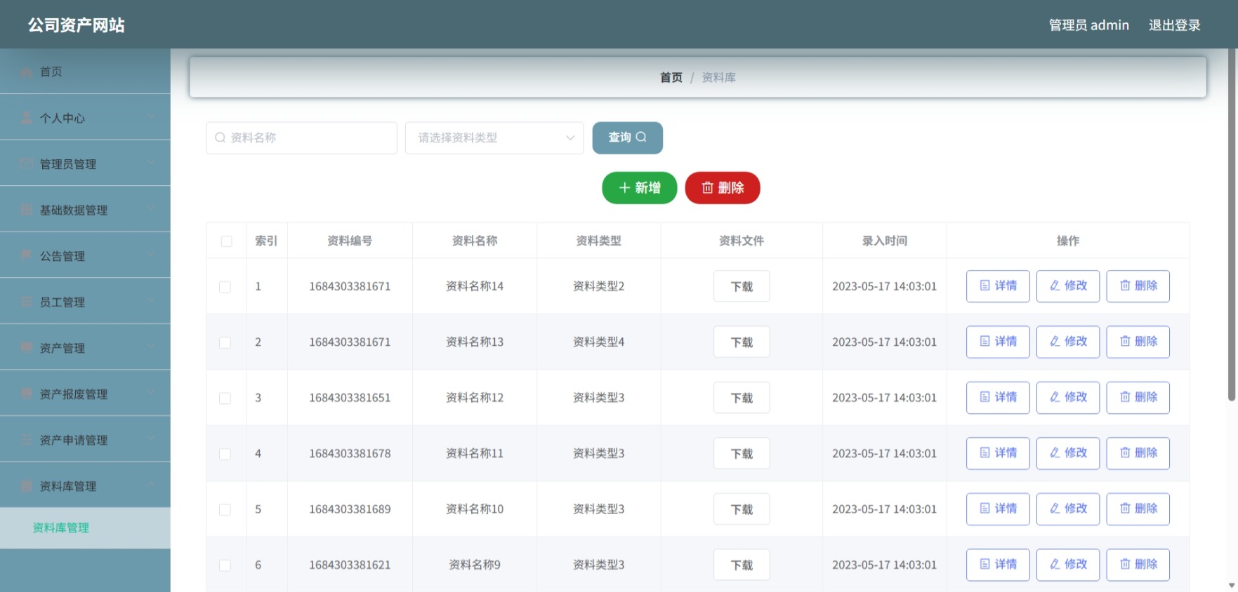Tick the checkbox for row 资料名称9
This screenshot has width=1238, height=592.
tap(225, 565)
